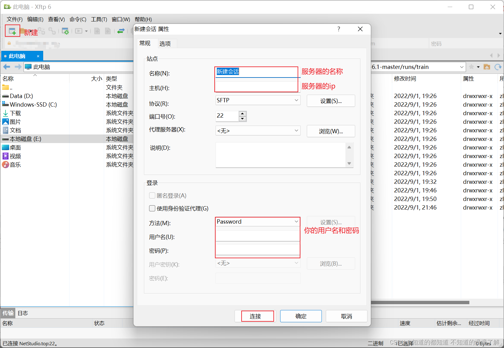Click the new session toolbar icon
This screenshot has width=504, height=348.
(x=12, y=31)
